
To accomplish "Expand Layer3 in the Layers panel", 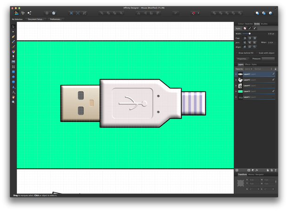I will (x=236, y=91).
